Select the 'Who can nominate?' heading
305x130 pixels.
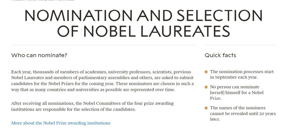[x=39, y=55]
